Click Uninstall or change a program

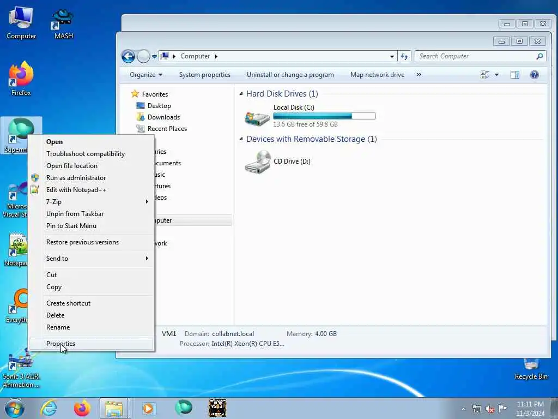click(290, 75)
